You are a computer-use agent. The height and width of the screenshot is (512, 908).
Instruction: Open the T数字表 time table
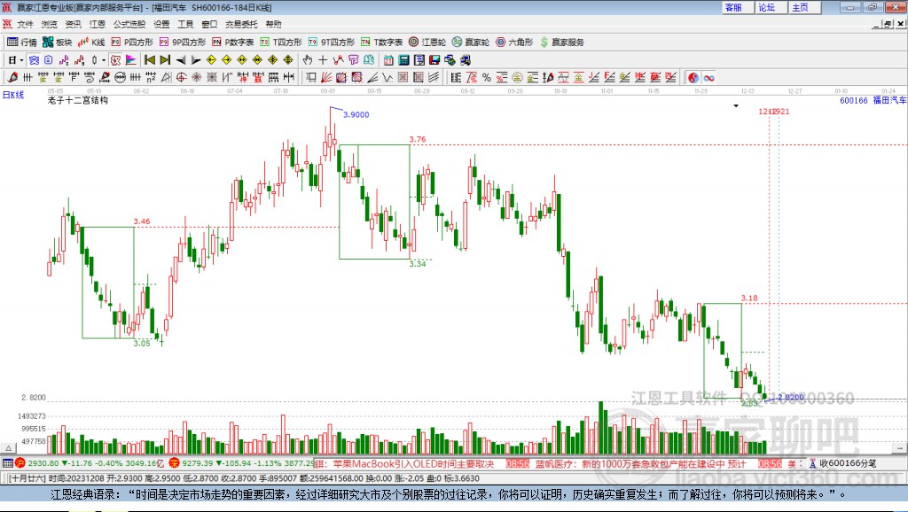[381, 43]
